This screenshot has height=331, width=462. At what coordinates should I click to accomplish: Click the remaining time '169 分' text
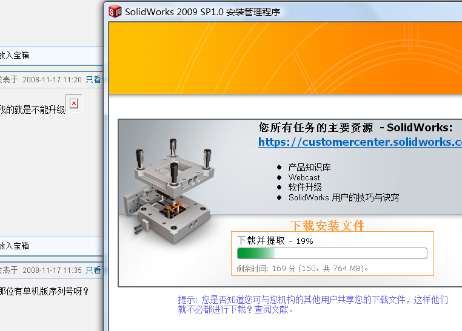[284, 269]
